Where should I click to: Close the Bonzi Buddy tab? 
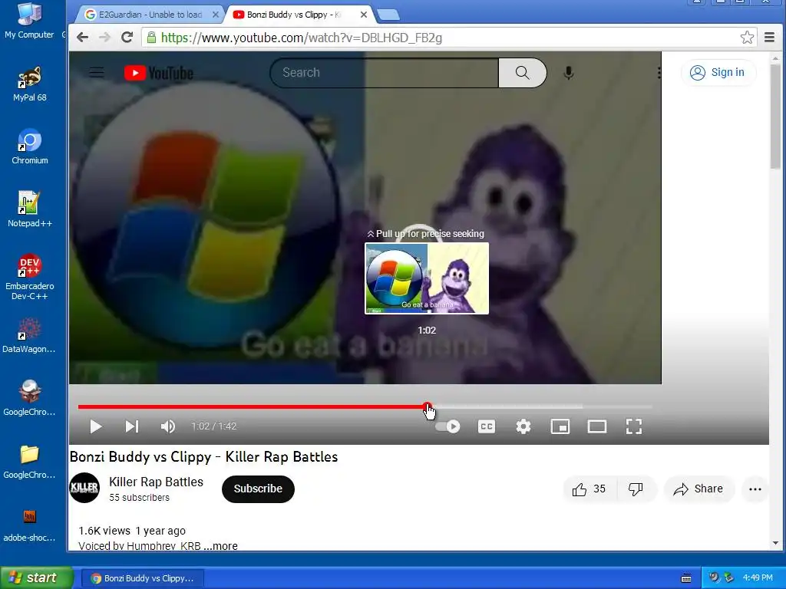[x=364, y=15]
